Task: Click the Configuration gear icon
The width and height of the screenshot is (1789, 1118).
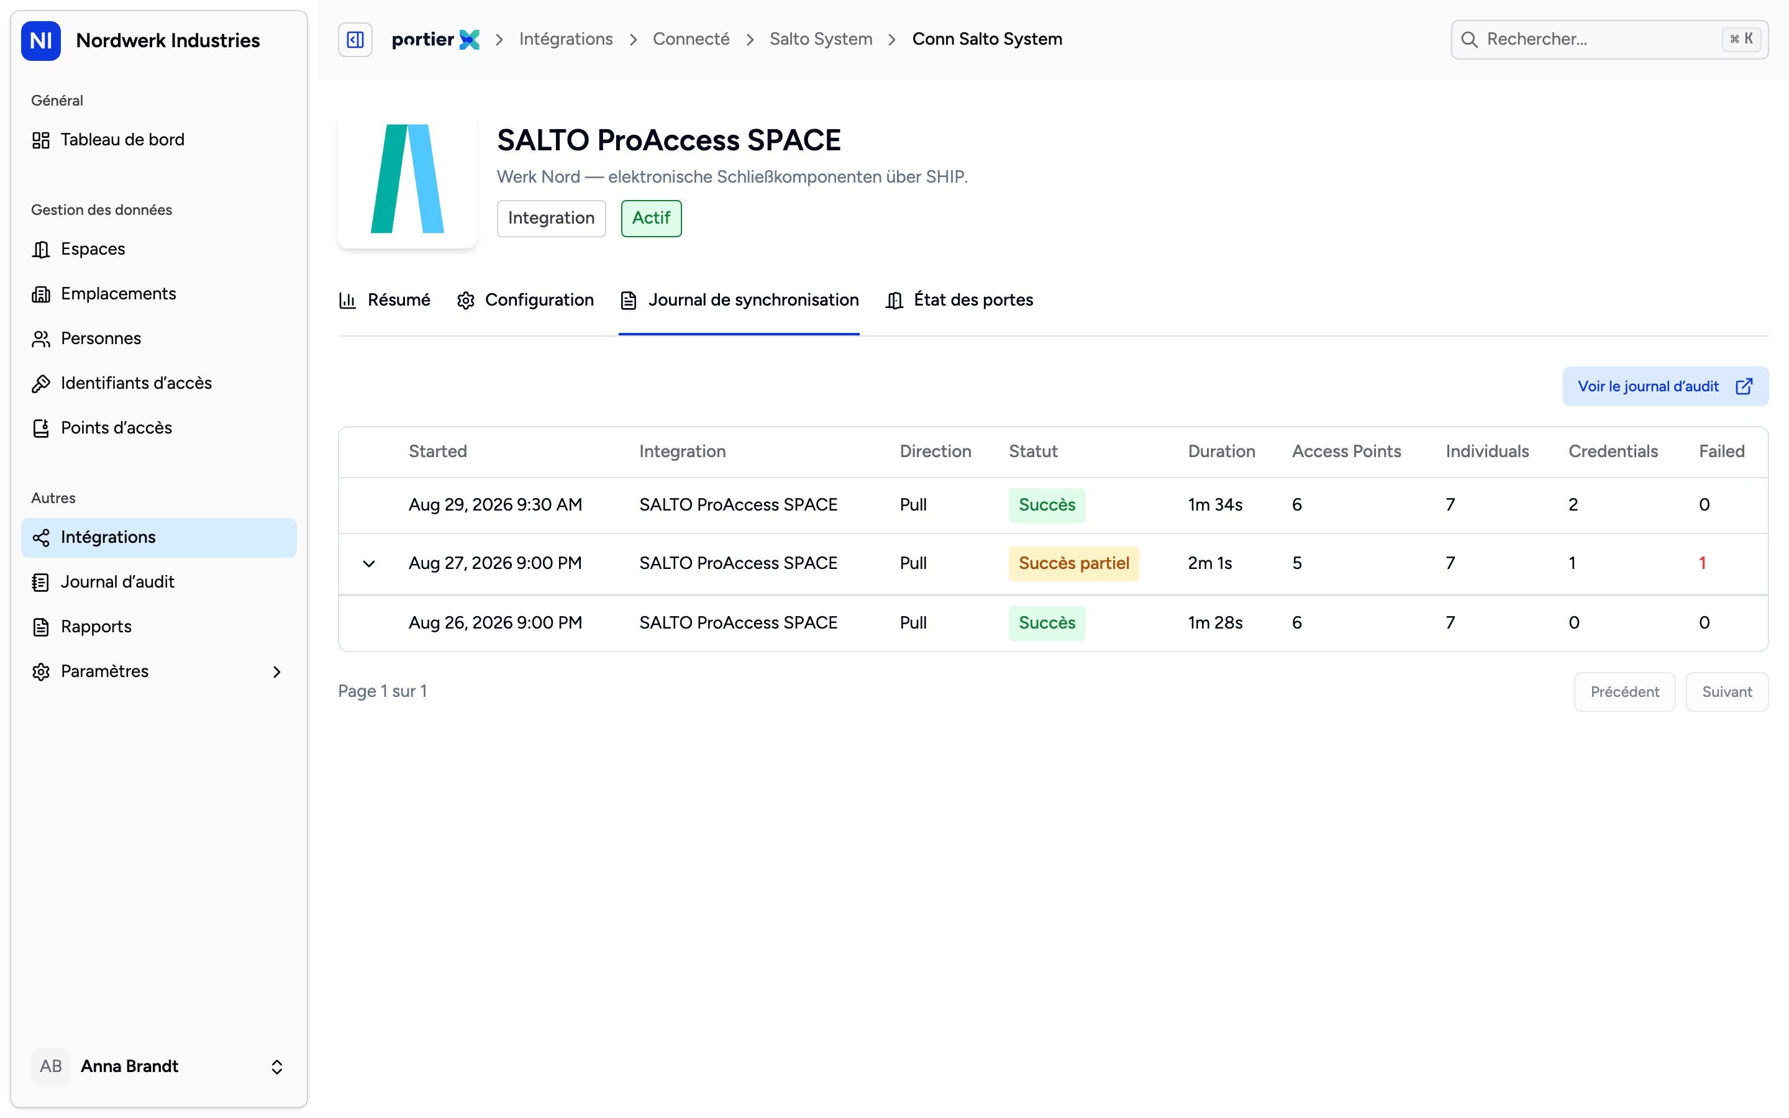Action: point(466,300)
